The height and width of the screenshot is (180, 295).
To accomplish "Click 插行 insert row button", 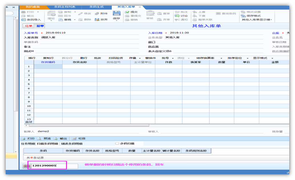I will pyautogui.click(x=32, y=58).
